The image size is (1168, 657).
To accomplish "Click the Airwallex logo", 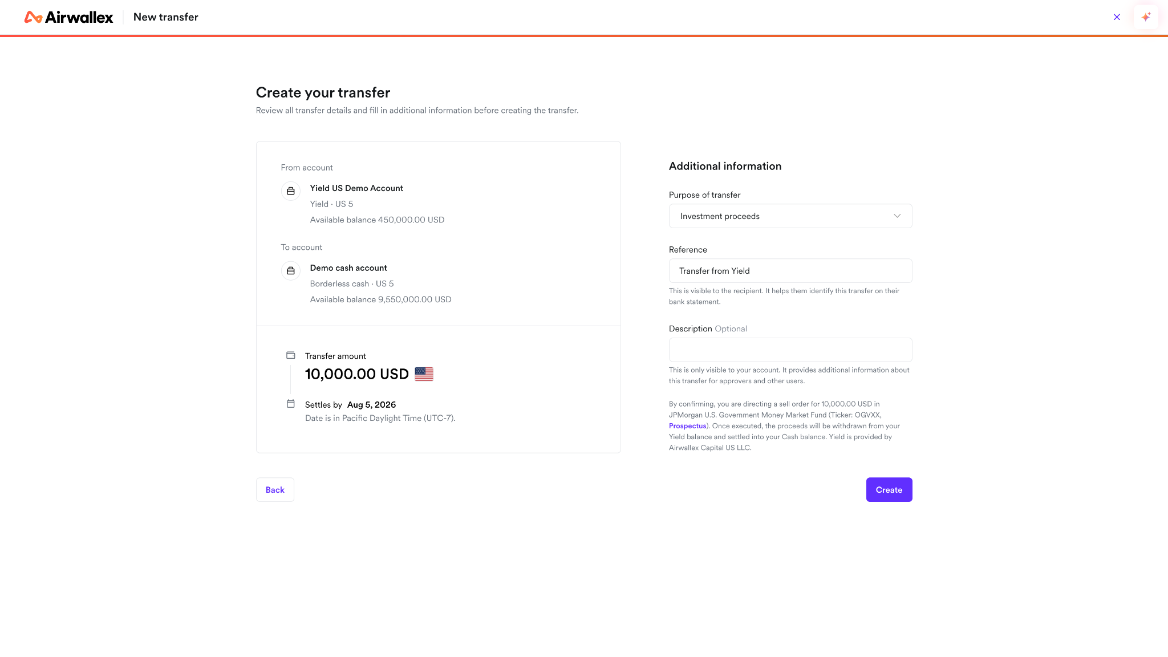I will coord(68,17).
